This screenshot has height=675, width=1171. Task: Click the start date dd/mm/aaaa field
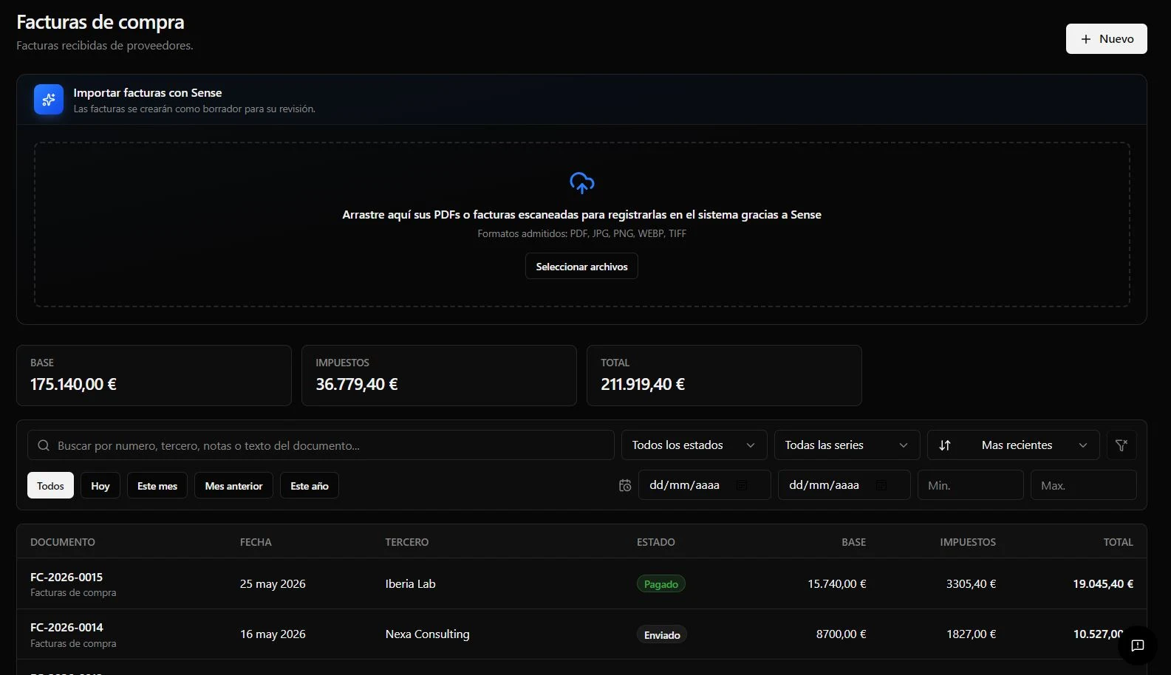[705, 485]
